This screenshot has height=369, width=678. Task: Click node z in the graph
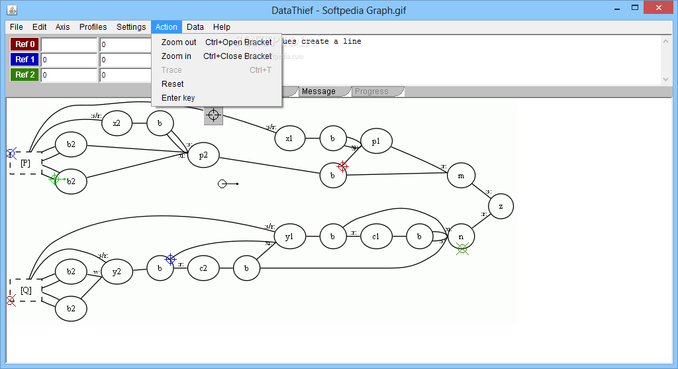pos(501,206)
